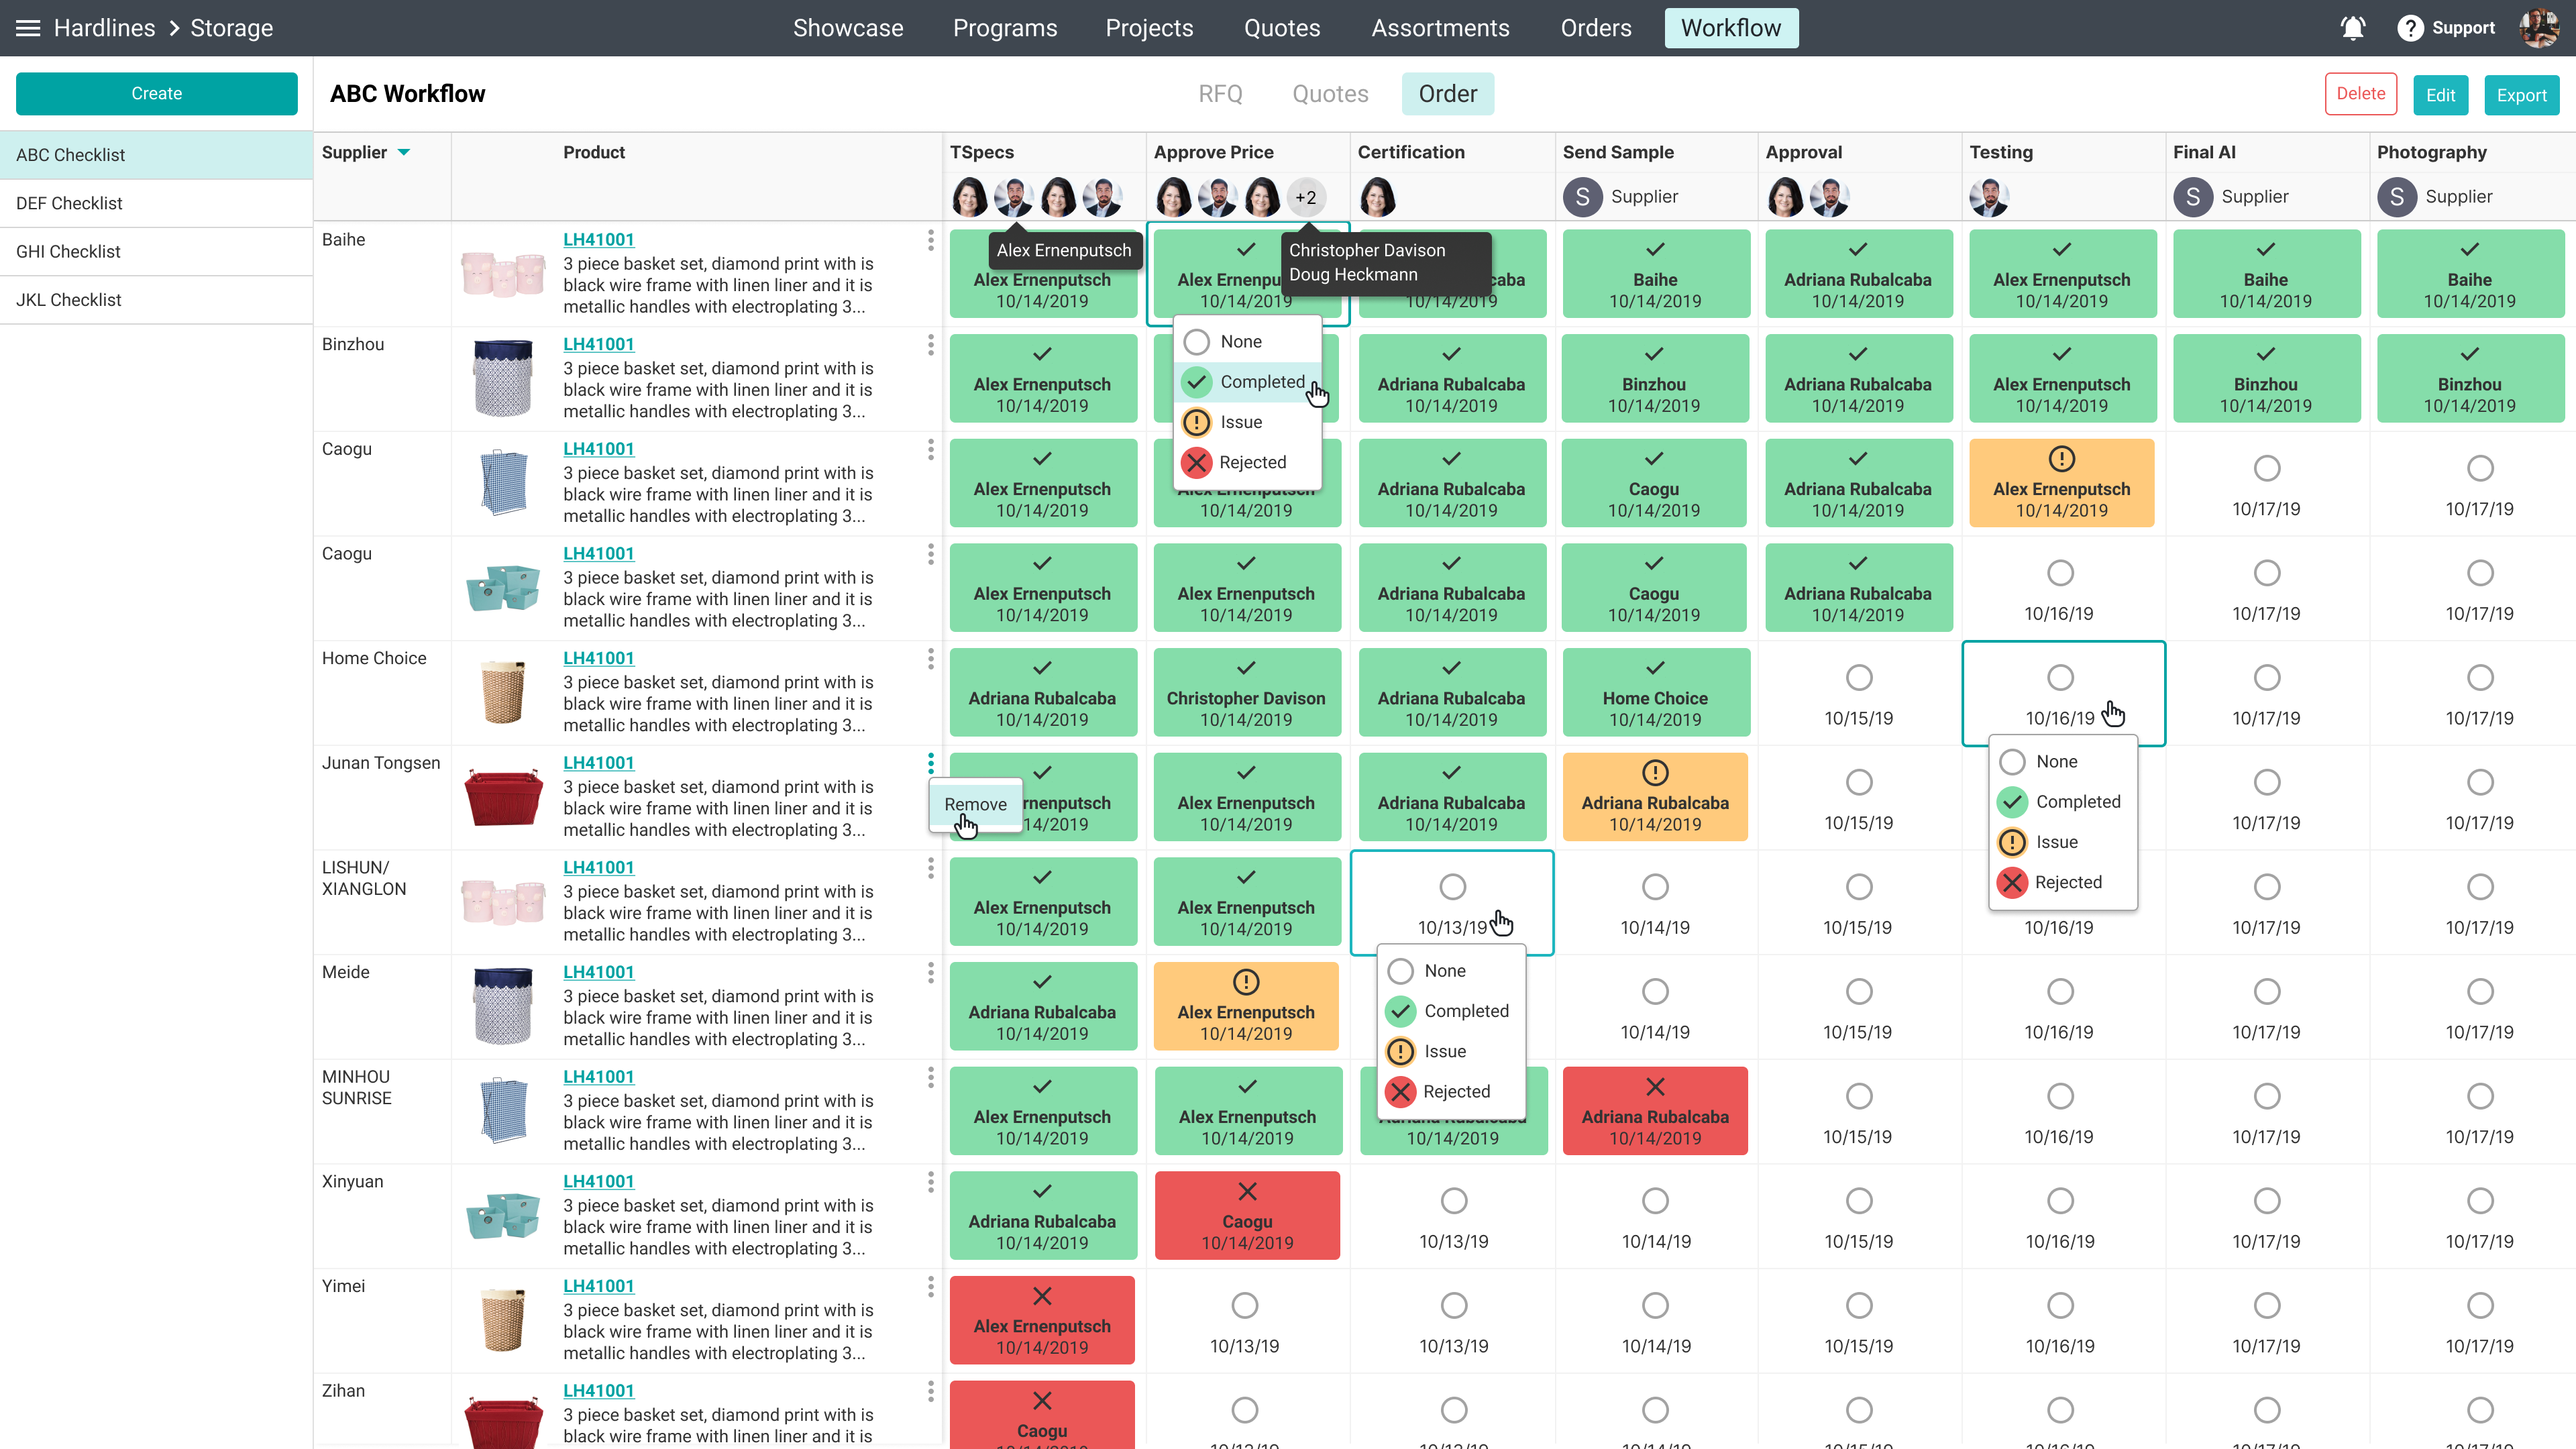Click Remove in the context menu
The image size is (2576, 1449).
click(x=975, y=804)
